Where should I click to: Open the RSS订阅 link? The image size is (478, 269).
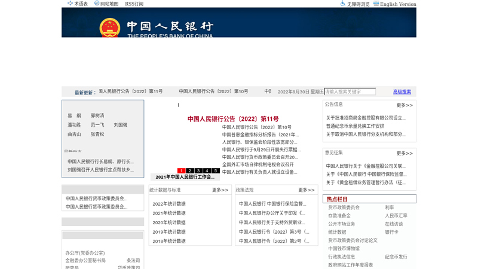click(134, 4)
